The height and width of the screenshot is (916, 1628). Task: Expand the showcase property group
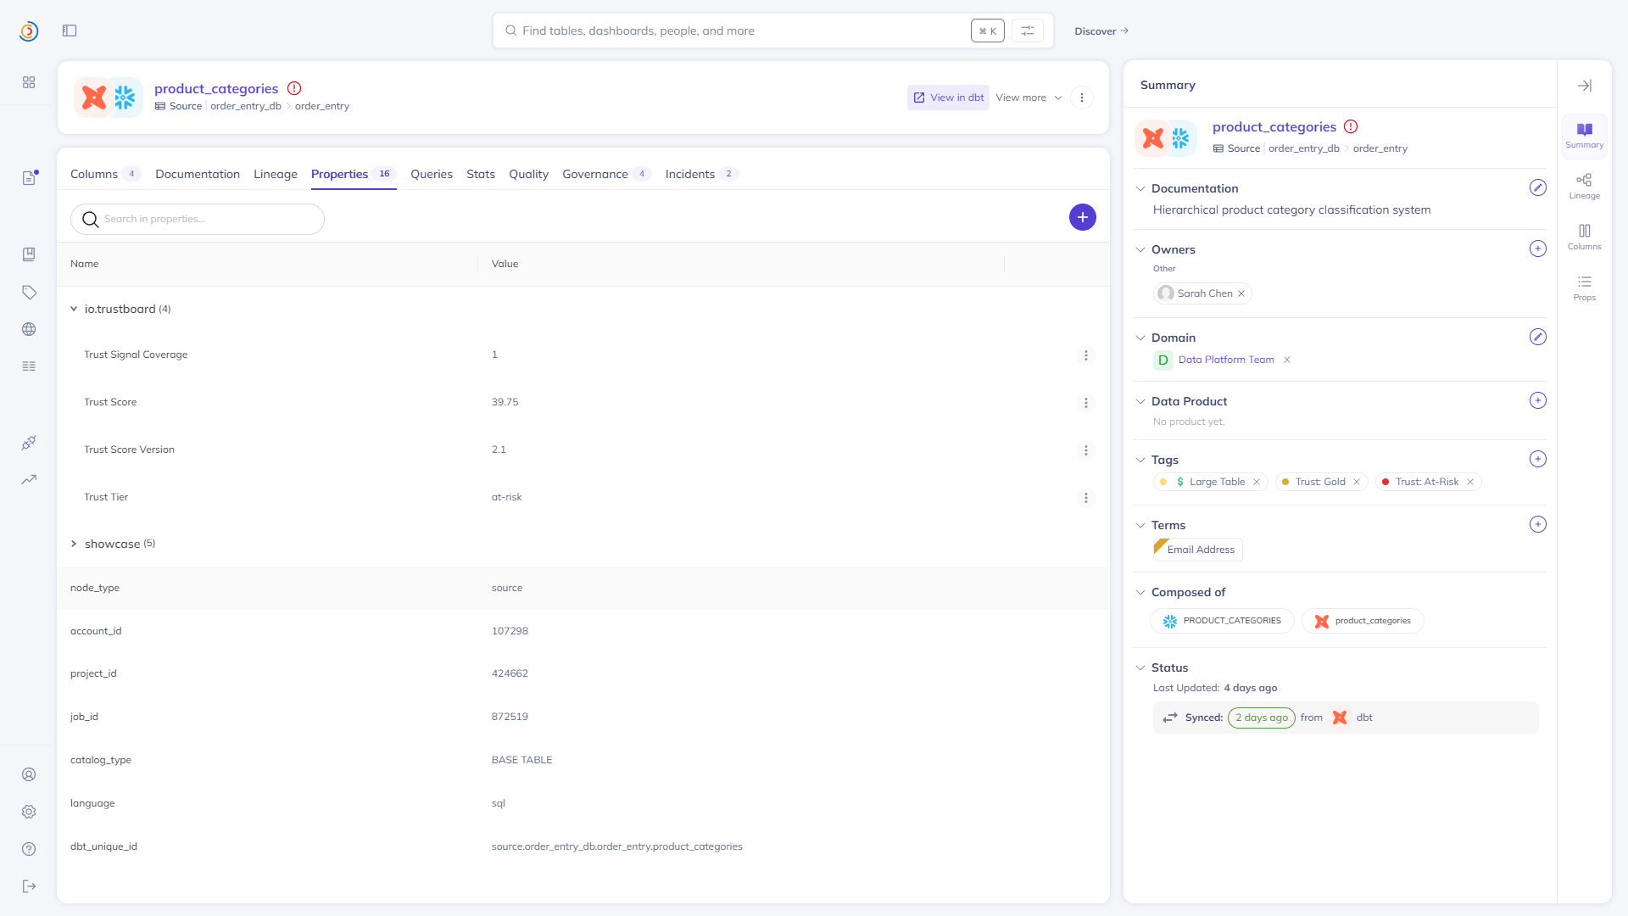coord(74,544)
